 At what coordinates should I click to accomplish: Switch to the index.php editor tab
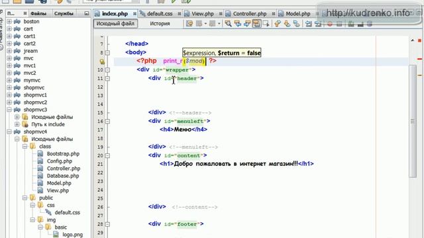click(x=115, y=13)
